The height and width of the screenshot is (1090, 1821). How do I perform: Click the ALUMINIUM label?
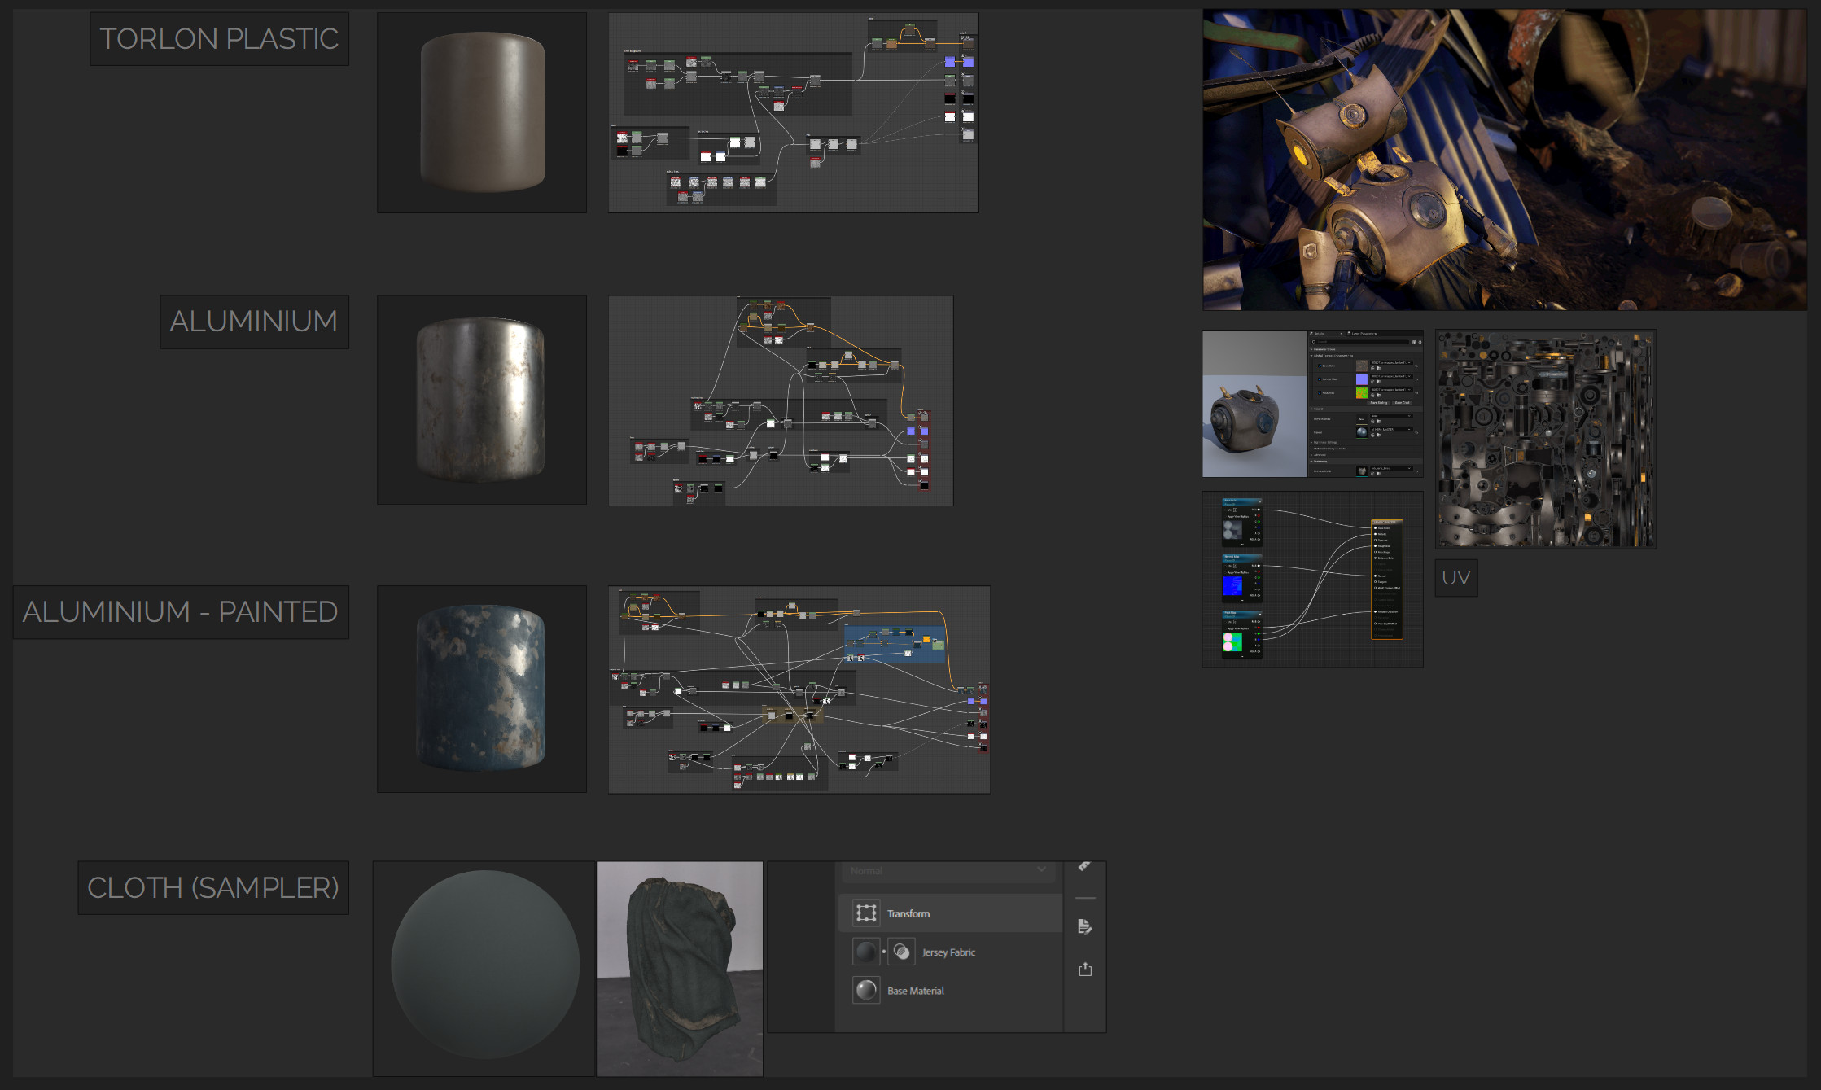click(x=254, y=322)
